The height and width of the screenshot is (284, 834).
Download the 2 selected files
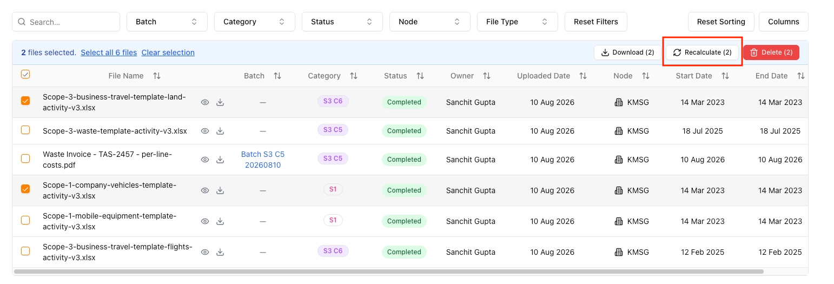pos(628,52)
